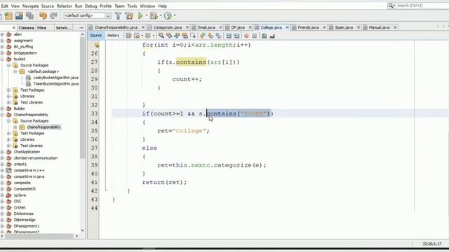Collapse bucket's default package node
The image size is (449, 252).
(15, 71)
